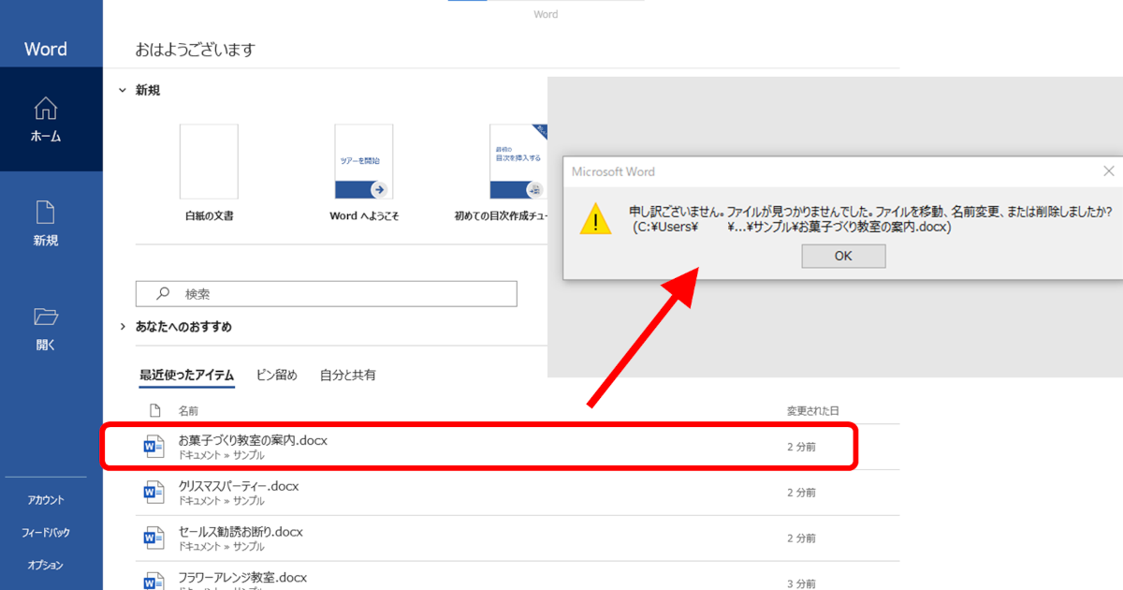Sort by the 名前 column header

[x=188, y=410]
